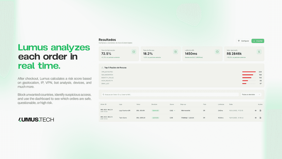Click the DENY_LIST red bar

(244, 84)
